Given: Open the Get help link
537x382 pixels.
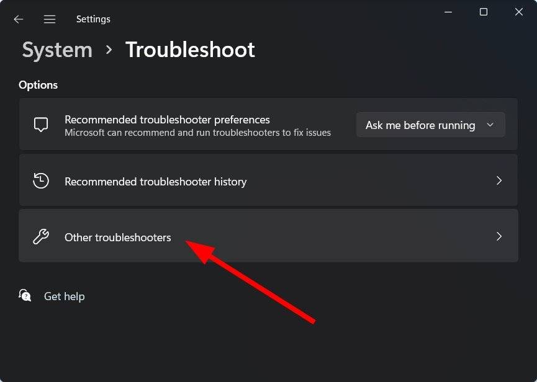Looking at the screenshot, I should coord(64,296).
